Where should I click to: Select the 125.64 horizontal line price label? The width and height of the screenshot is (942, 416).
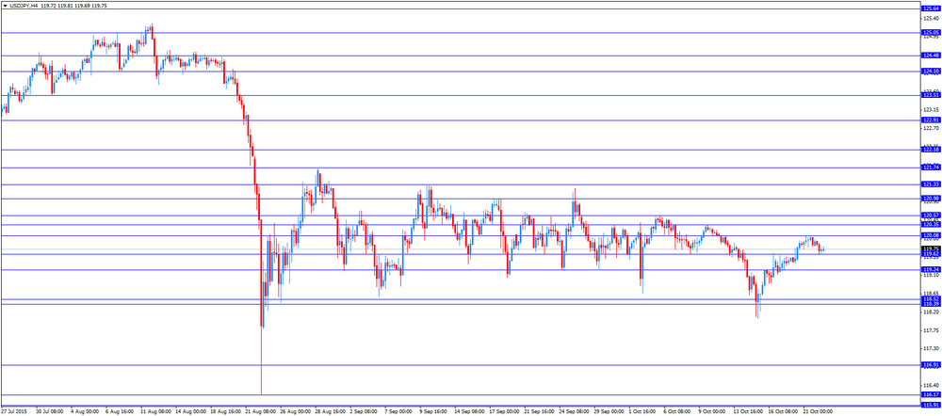(931, 9)
